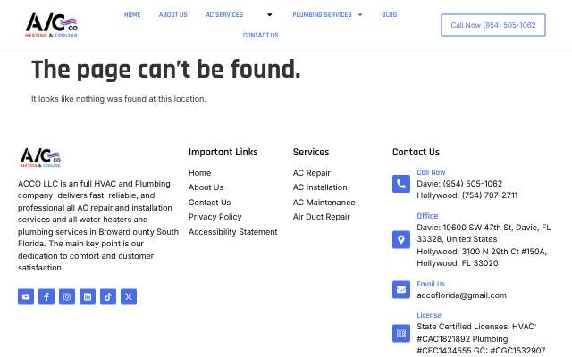Click the Davie 10600 SW 47th St address

pyautogui.click(x=484, y=233)
